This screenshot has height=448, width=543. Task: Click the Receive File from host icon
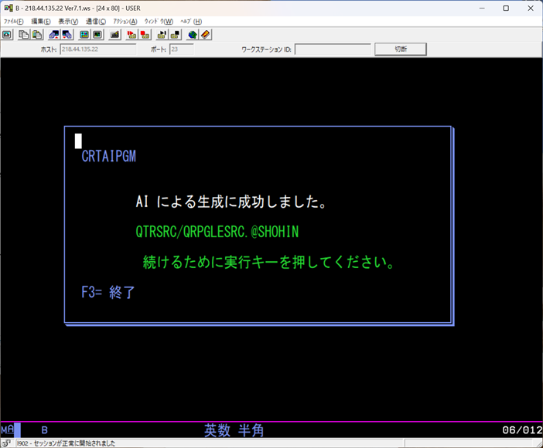point(67,35)
